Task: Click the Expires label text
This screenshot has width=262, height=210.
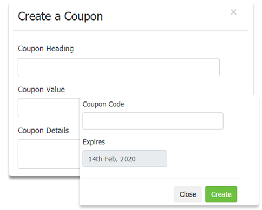Action: click(94, 142)
